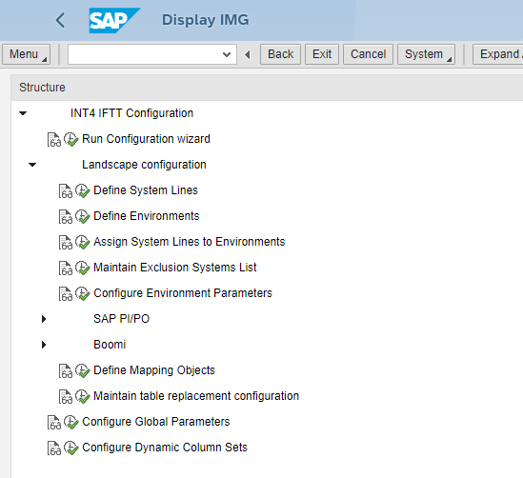
Task: Execute activity icon for Define Mapping Objects
Action: (82, 371)
